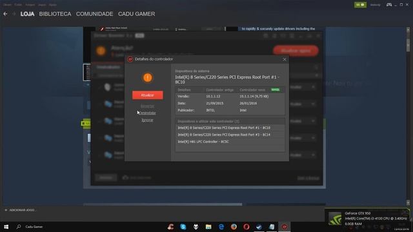Screen dimensions: 413x232
Task: Click the orange warning icon in dialog
Action: click(x=148, y=77)
